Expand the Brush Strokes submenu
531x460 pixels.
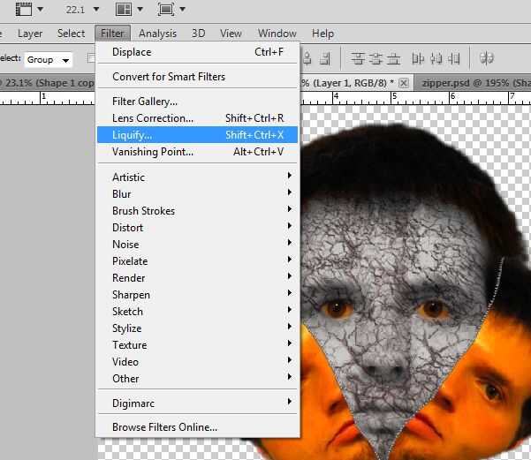pos(197,210)
